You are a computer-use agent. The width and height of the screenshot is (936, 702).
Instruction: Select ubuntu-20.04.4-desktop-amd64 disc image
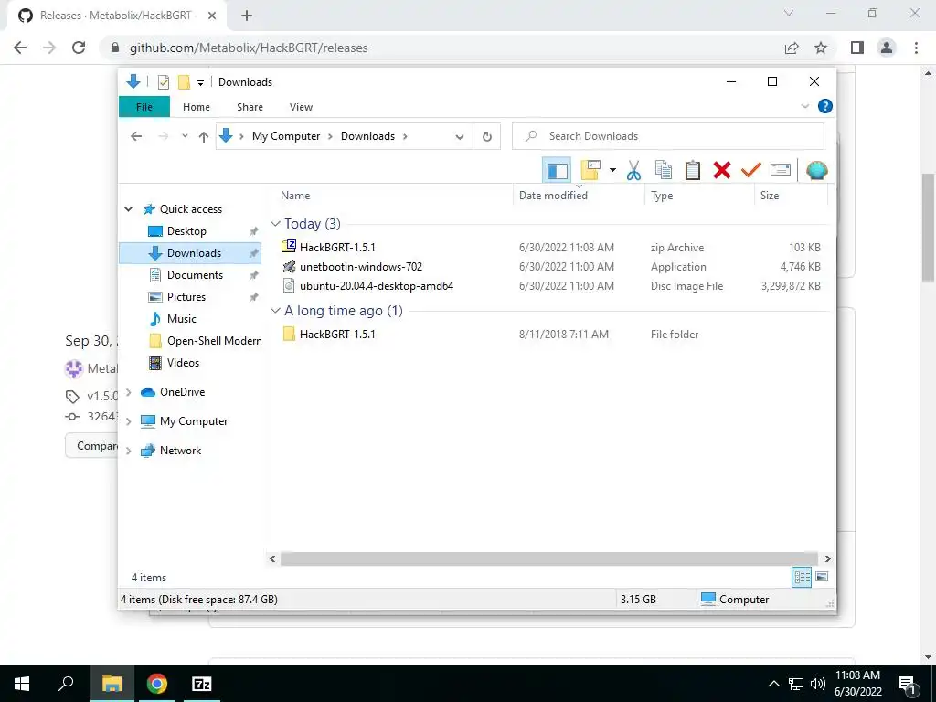tap(376, 286)
